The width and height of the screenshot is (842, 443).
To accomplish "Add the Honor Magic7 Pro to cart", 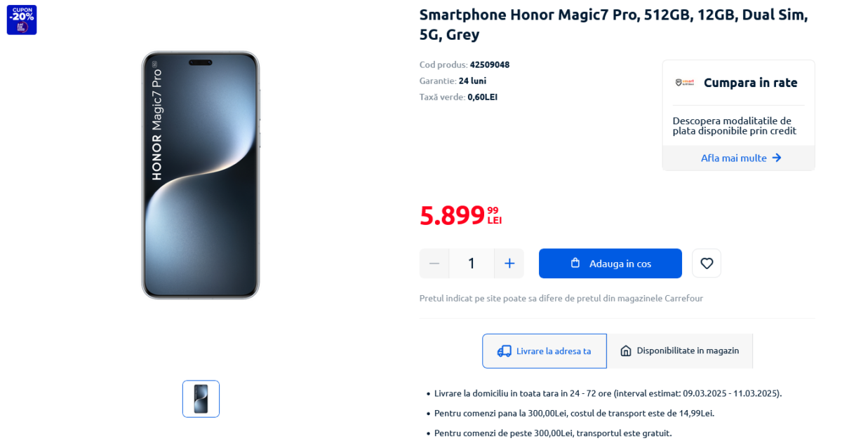I will (x=610, y=264).
